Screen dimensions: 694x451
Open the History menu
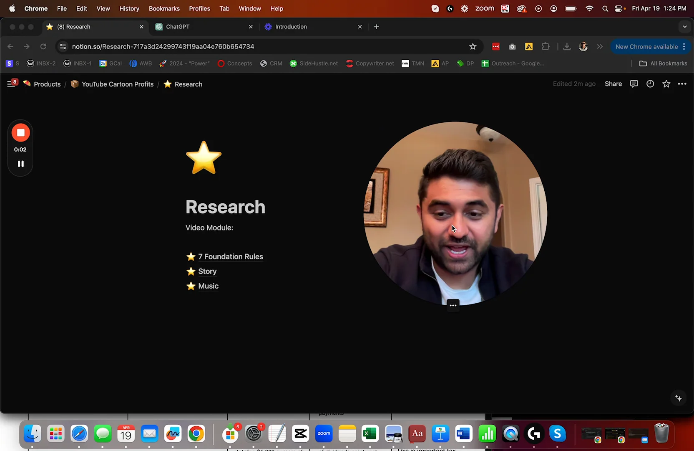pos(129,8)
